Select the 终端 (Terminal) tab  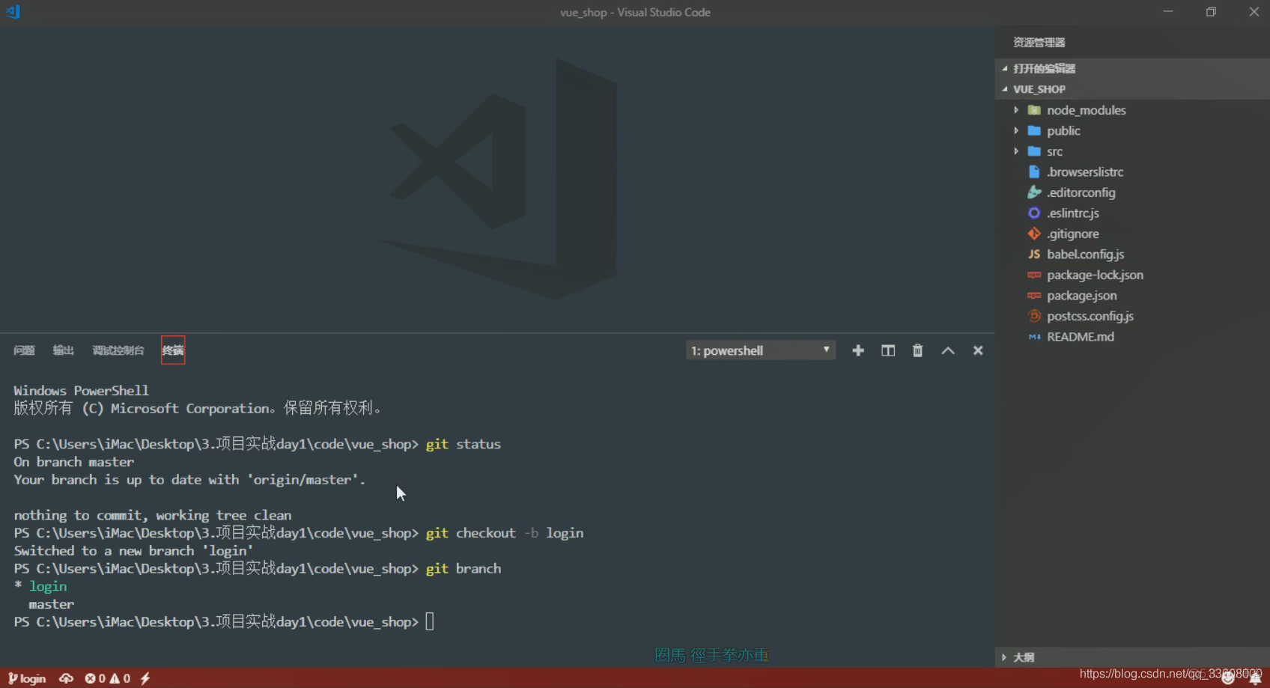click(173, 350)
